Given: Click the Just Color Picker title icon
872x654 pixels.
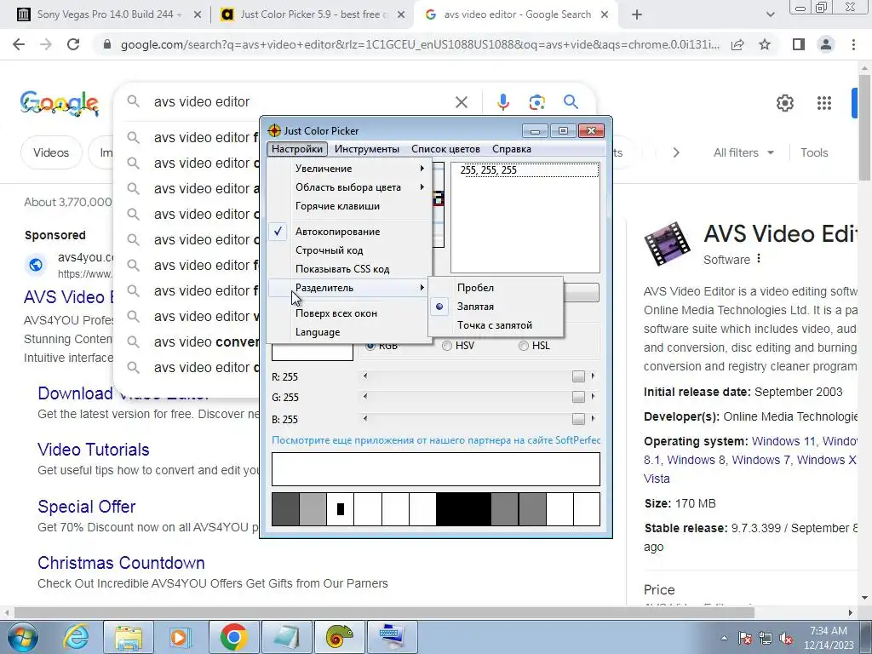Looking at the screenshot, I should coord(274,130).
